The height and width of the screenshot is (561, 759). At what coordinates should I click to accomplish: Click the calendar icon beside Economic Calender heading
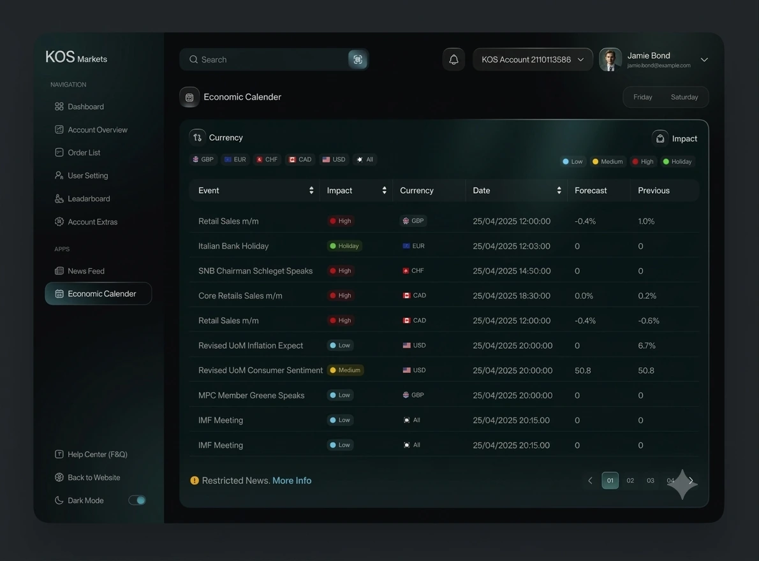coord(189,97)
